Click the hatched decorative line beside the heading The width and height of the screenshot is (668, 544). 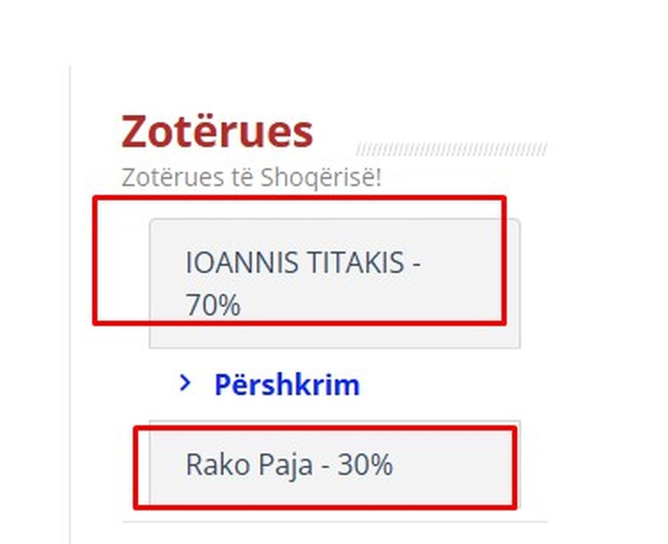coord(451,149)
